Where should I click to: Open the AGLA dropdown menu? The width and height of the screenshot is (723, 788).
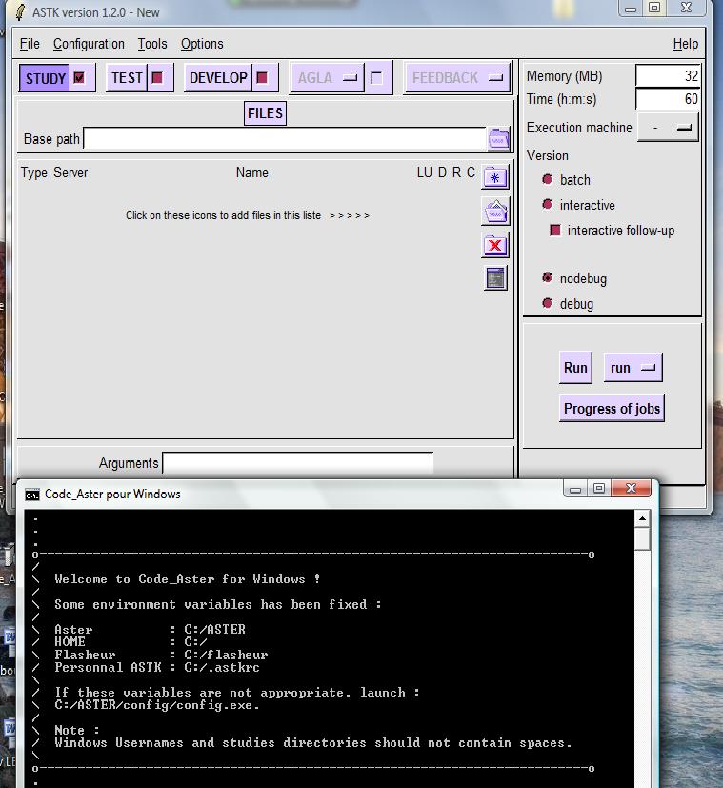pos(327,78)
